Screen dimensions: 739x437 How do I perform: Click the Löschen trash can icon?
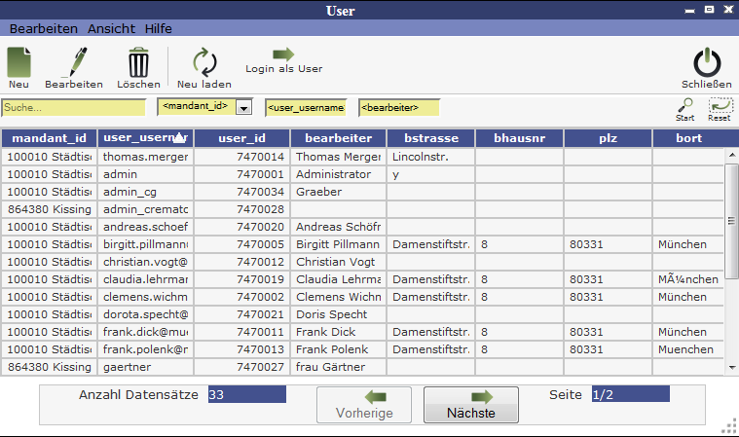tap(138, 63)
